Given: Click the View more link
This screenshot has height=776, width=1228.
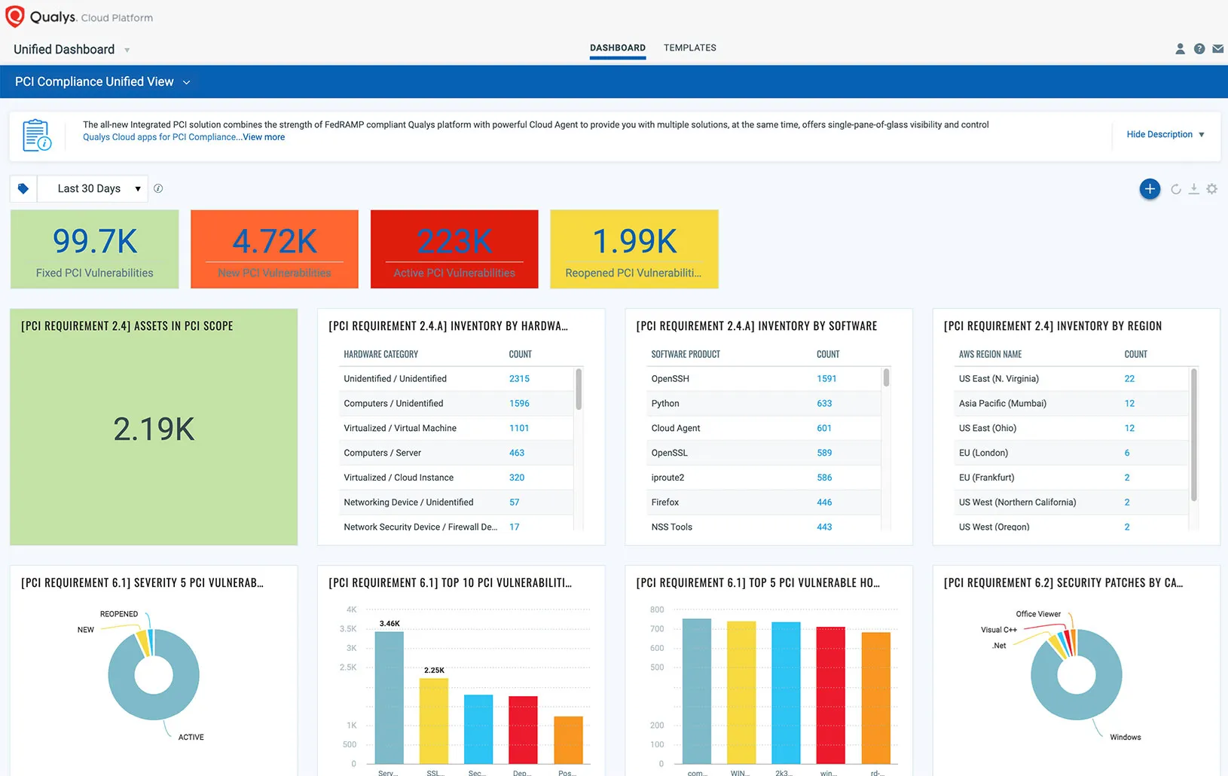Looking at the screenshot, I should [x=264, y=137].
